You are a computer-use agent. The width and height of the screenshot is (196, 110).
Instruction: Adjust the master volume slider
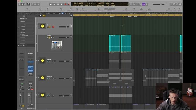[159, 4]
